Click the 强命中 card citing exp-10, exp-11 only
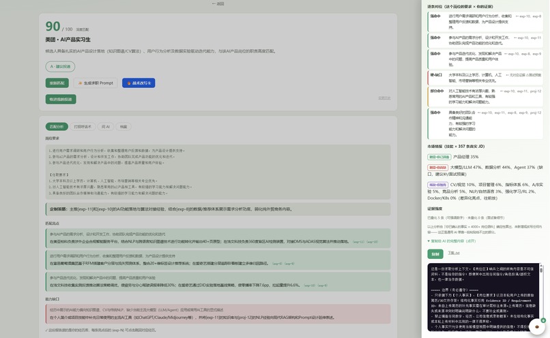 coord(485,40)
